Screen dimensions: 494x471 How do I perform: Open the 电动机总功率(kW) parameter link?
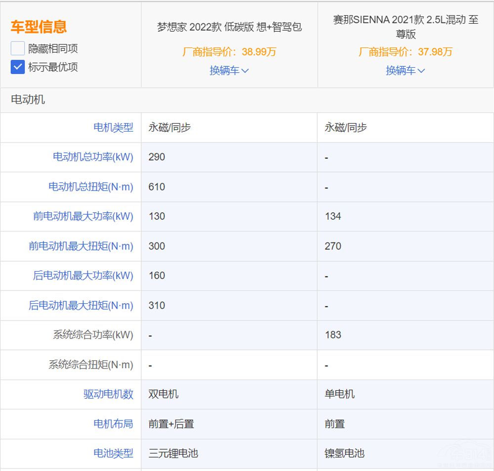point(93,157)
